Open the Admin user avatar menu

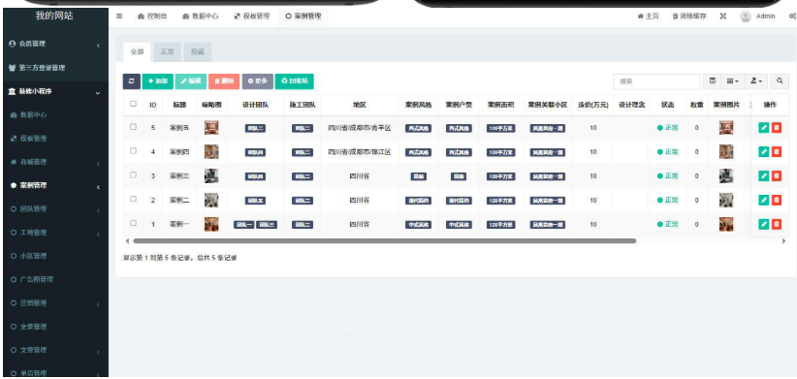coord(757,16)
